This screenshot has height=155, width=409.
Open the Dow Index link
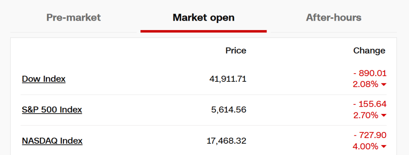pyautogui.click(x=44, y=79)
